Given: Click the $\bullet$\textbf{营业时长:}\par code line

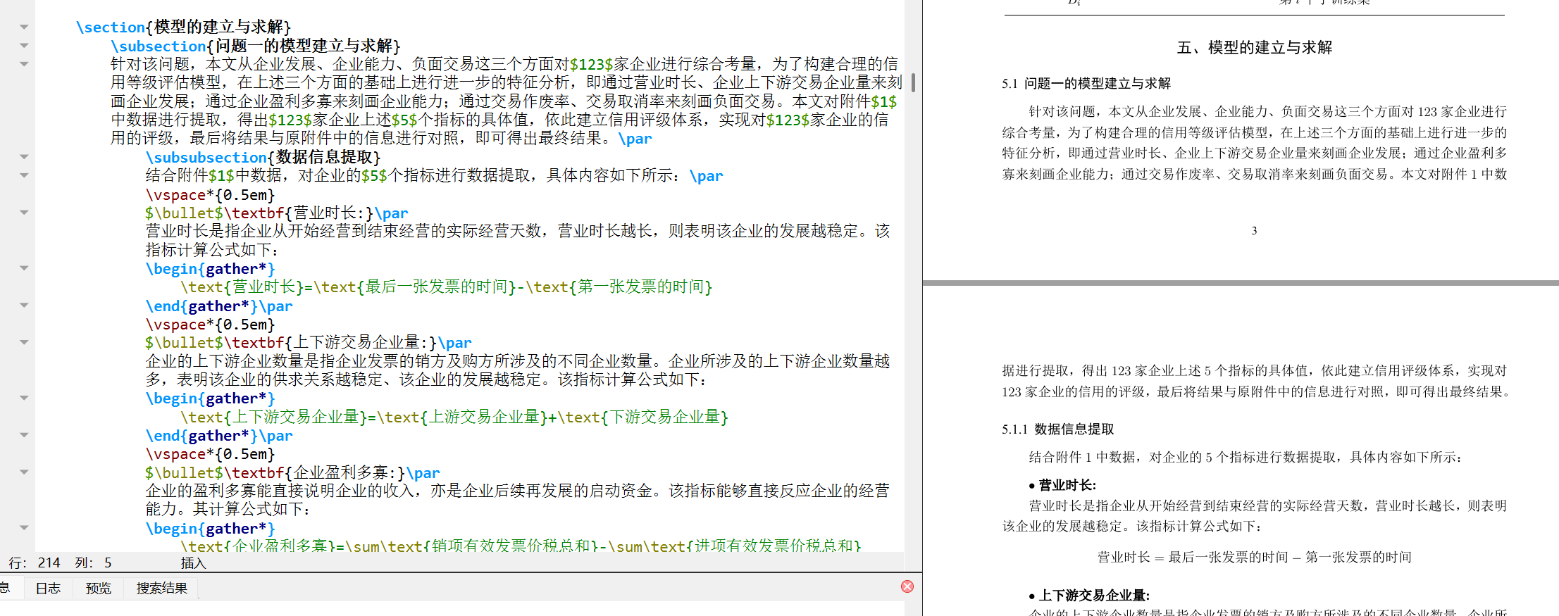Looking at the screenshot, I should (x=277, y=213).
